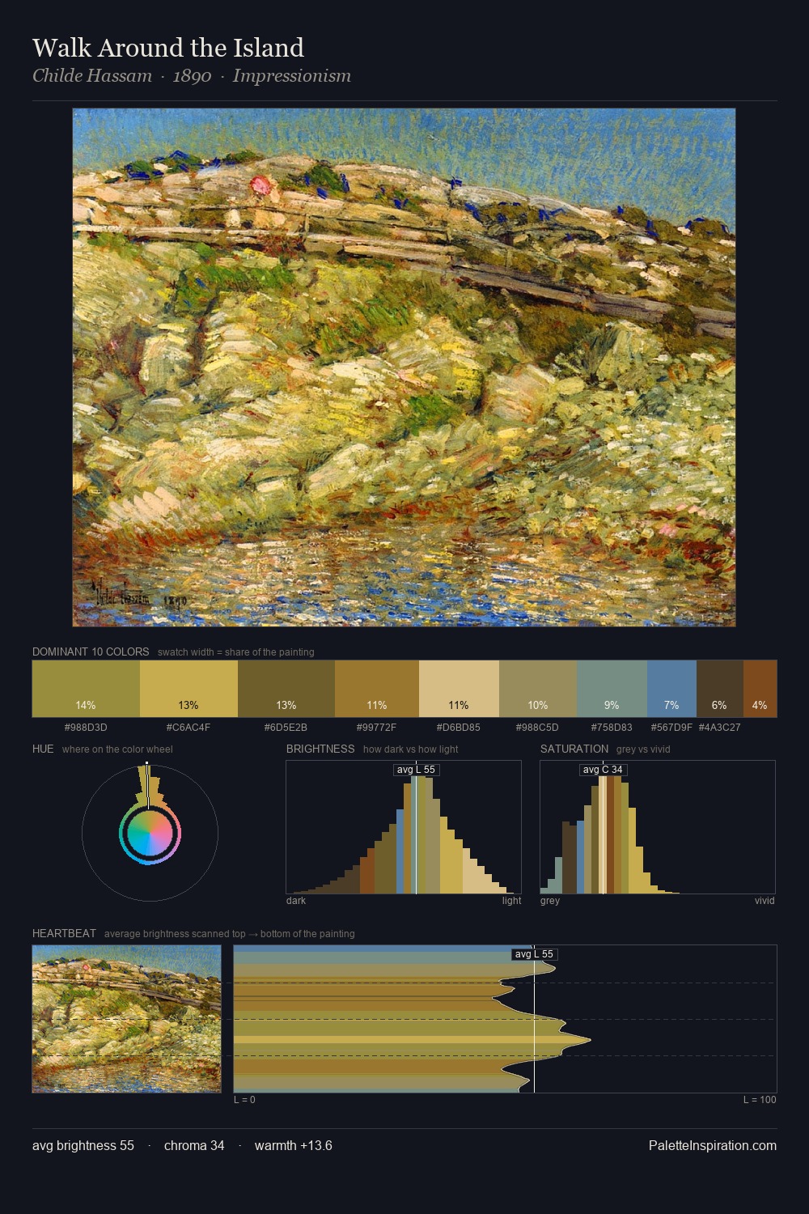809x1214 pixels.
Task: Click the 'dark' axis label
Action: tap(296, 901)
